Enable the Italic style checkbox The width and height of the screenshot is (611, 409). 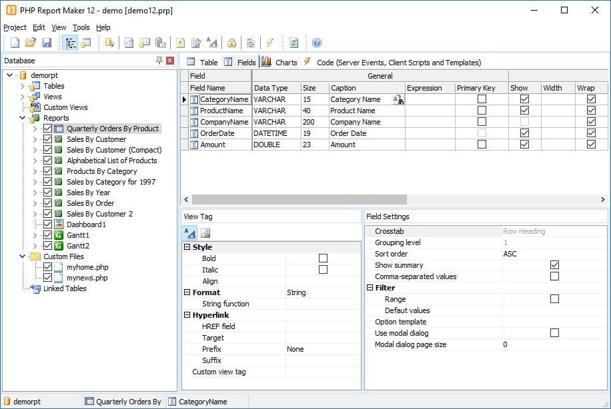pos(323,269)
